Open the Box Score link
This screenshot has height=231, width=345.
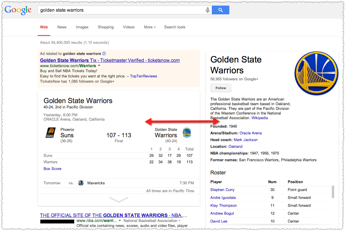(52, 169)
